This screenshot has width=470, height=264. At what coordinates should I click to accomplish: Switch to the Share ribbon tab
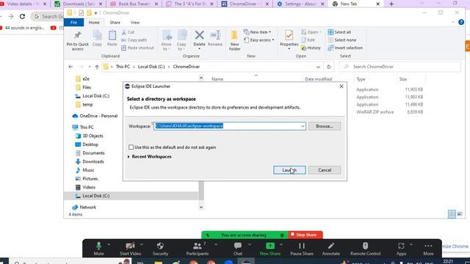(115, 23)
